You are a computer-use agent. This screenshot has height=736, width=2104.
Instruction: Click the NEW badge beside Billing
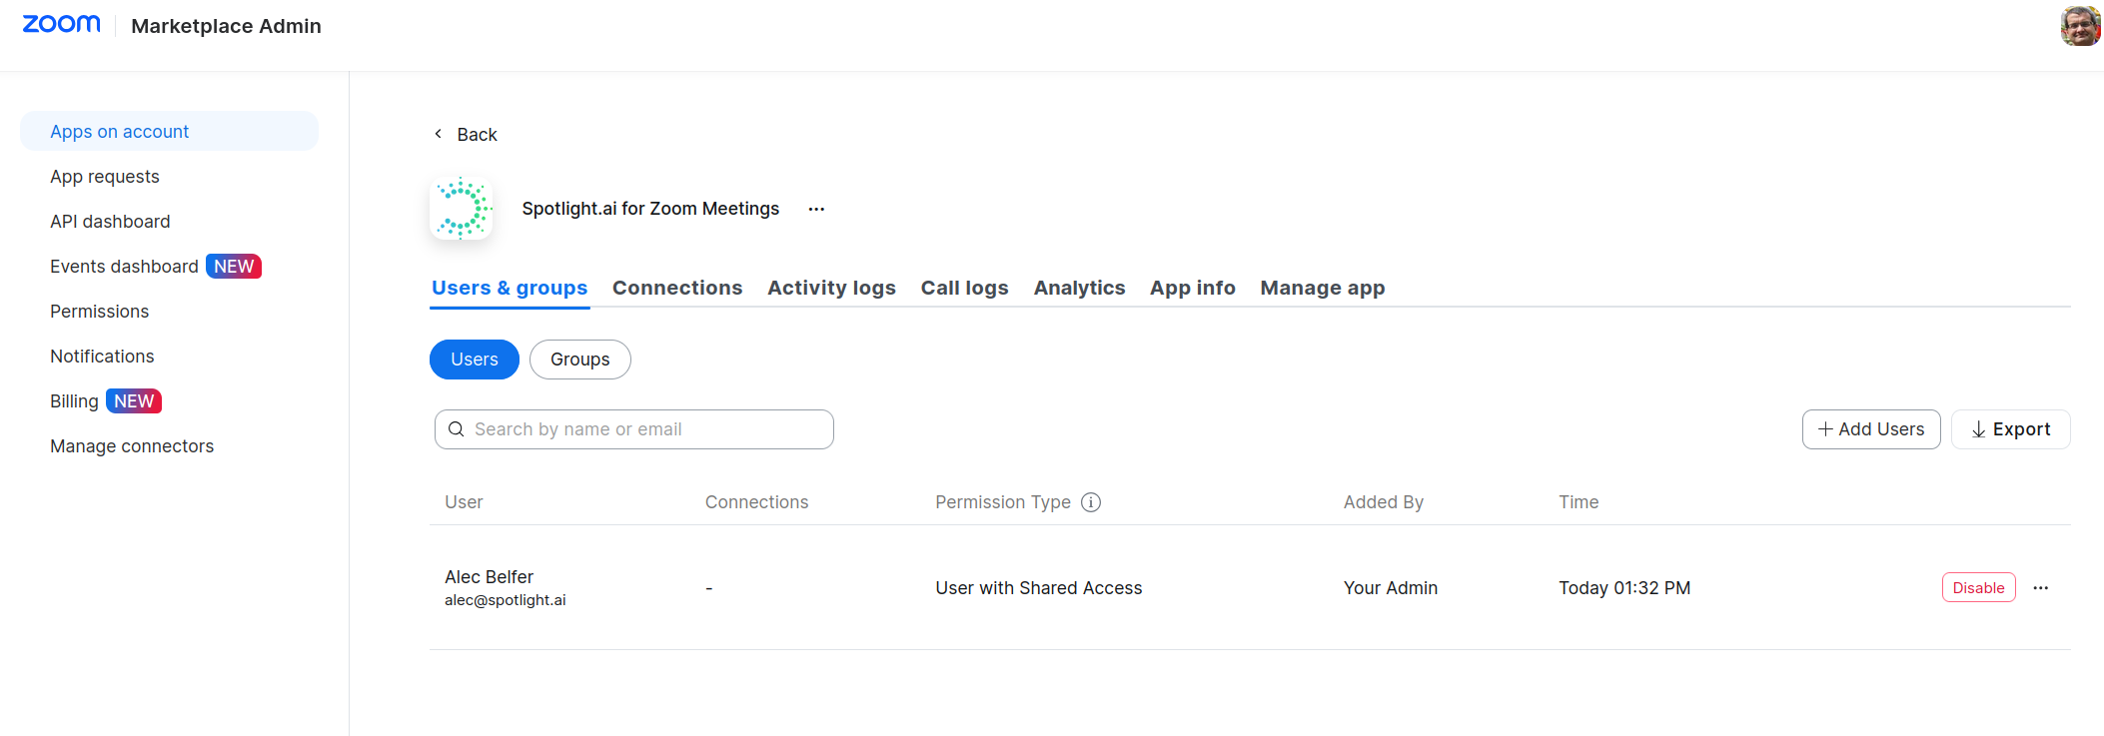coord(134,401)
